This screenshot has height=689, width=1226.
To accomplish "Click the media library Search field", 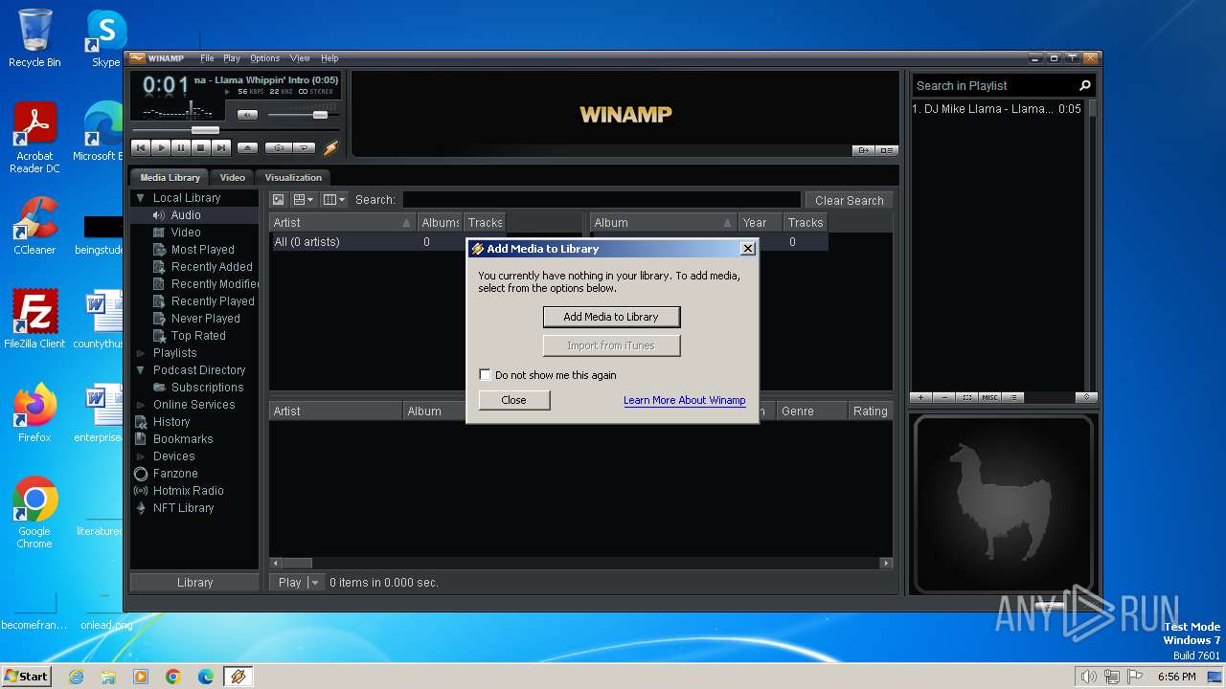I will click(602, 200).
